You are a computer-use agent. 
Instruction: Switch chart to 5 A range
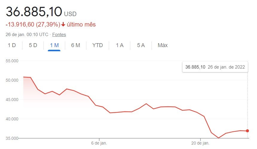(x=141, y=45)
